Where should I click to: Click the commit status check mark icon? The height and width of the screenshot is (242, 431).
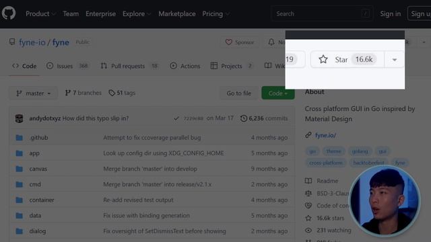pos(176,118)
